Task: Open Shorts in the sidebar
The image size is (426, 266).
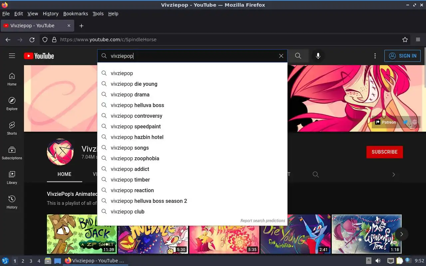Action: pos(12,128)
